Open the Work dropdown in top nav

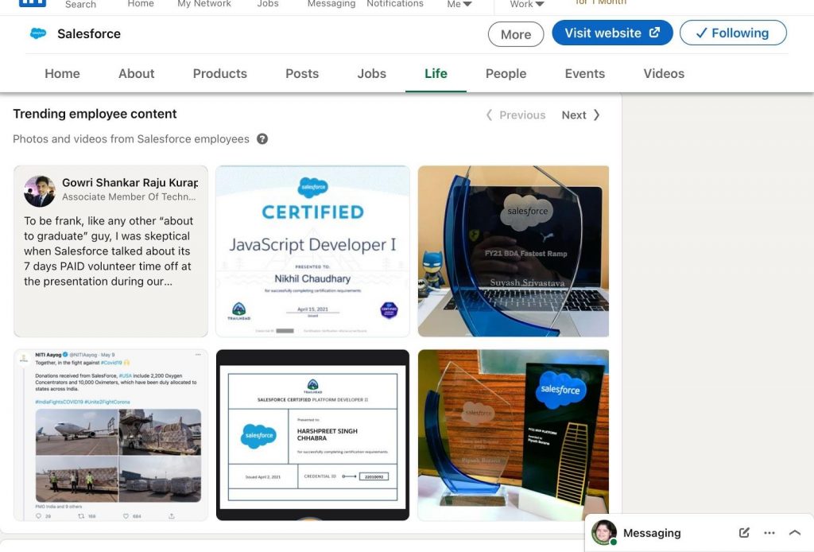(x=527, y=4)
